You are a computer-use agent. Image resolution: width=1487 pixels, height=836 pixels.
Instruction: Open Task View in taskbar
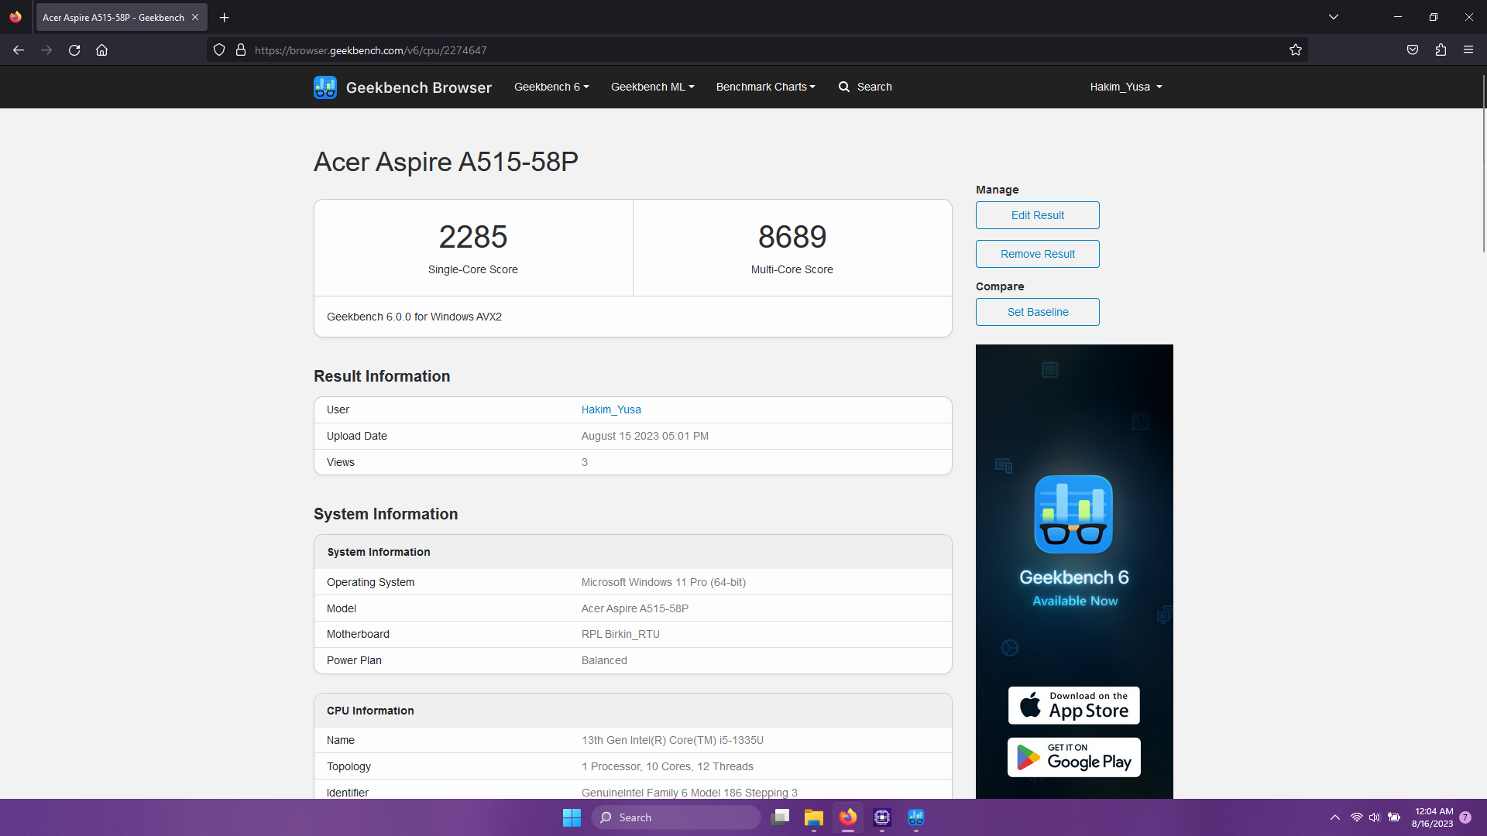click(780, 817)
